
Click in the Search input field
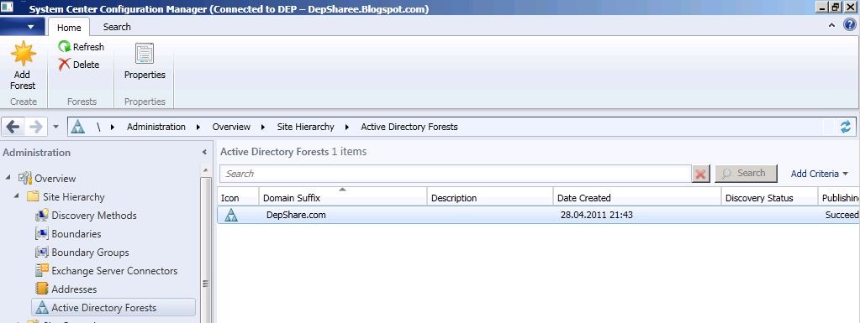(456, 174)
